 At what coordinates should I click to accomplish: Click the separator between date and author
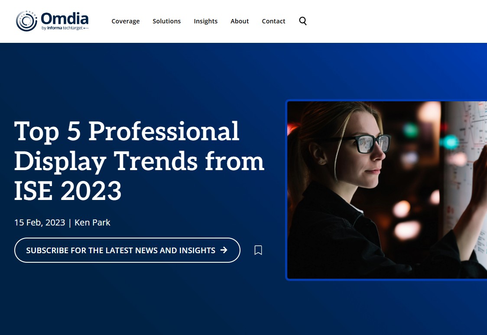pos(69,222)
